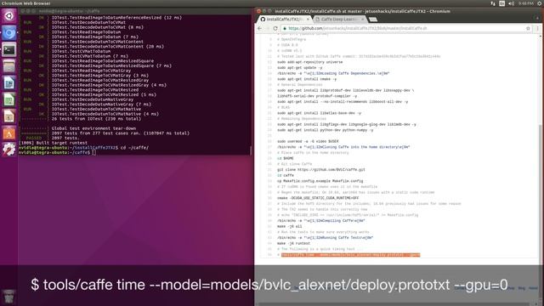The width and height of the screenshot is (544, 306).
Task: Click the 'libatlas-base-dev' install line
Action: pos(320,113)
